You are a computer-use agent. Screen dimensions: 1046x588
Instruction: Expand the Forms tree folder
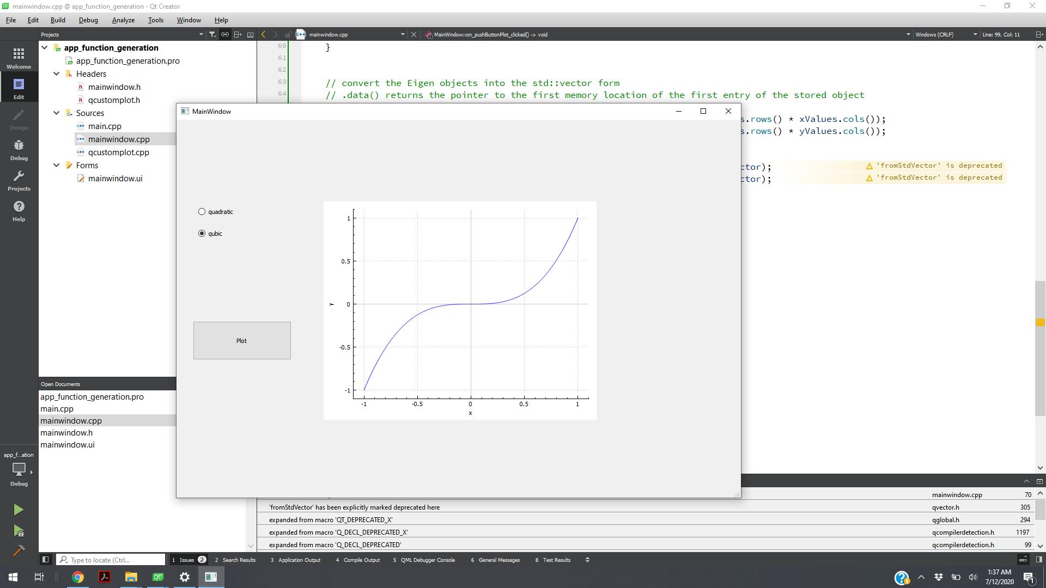tap(56, 165)
